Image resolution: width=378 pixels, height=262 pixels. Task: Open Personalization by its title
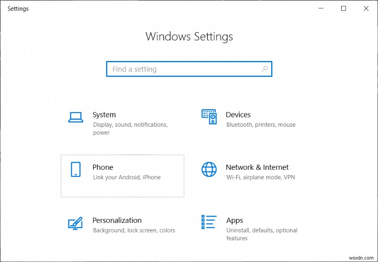(117, 220)
